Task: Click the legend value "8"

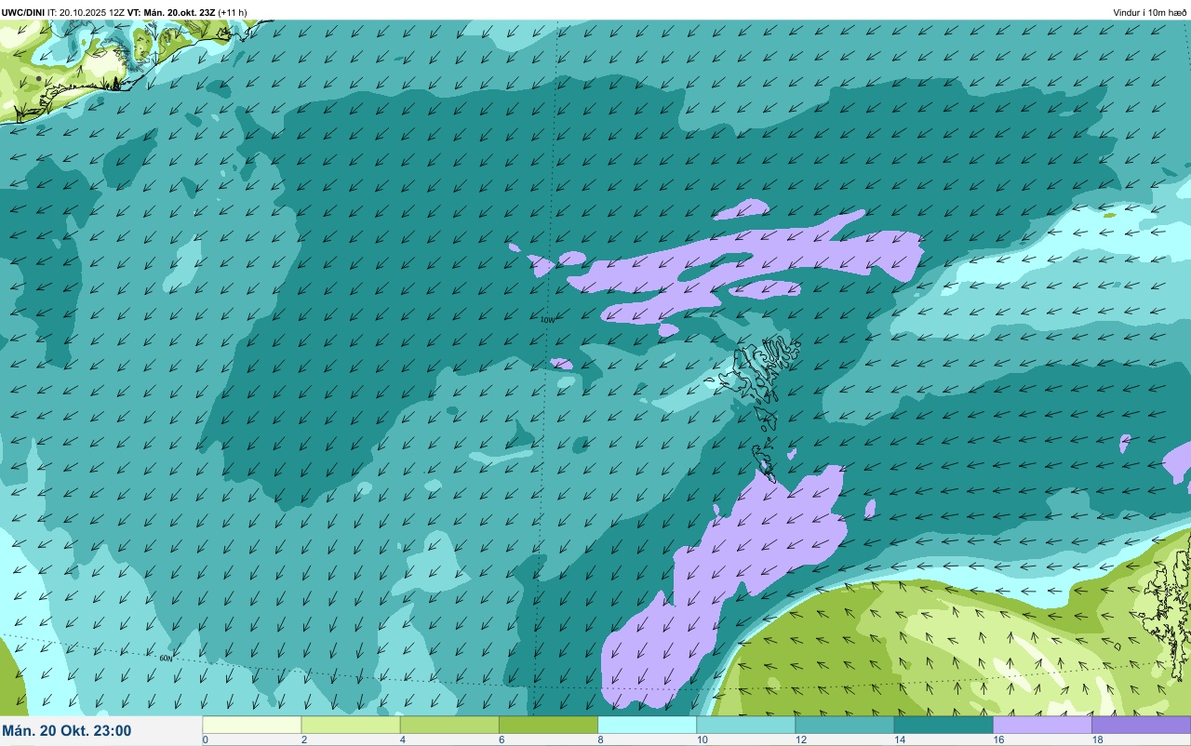Action: tap(598, 740)
